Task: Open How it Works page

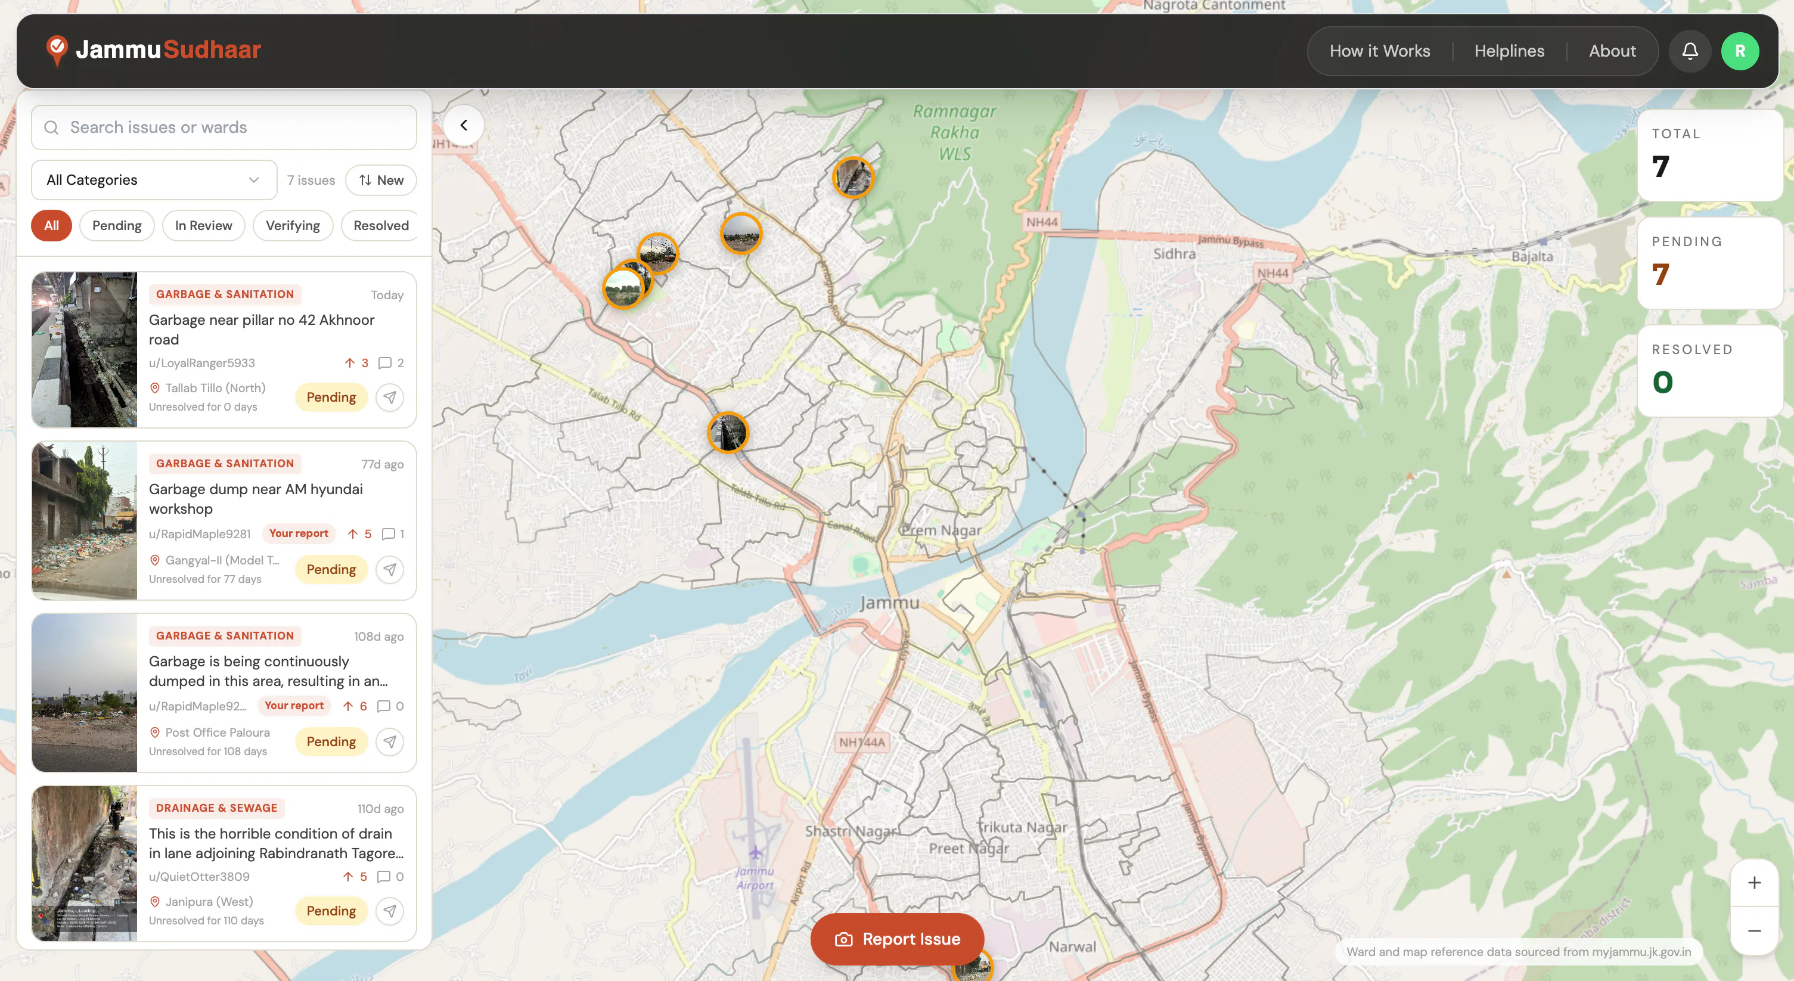Action: click(1379, 51)
